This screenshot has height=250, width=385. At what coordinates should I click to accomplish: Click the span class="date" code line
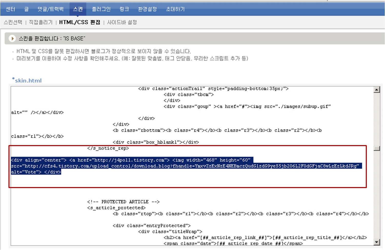click(233, 243)
